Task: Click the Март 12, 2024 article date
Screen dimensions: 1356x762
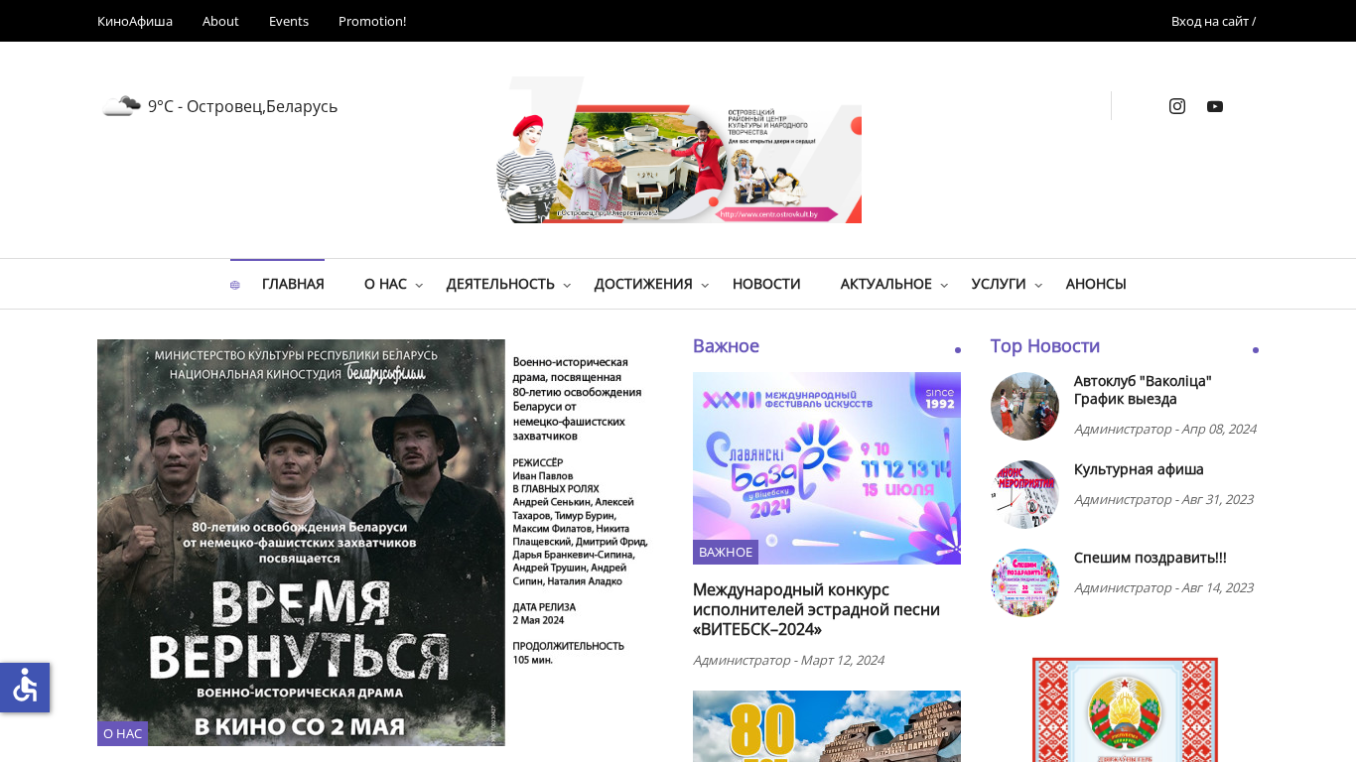Action: coord(842,660)
